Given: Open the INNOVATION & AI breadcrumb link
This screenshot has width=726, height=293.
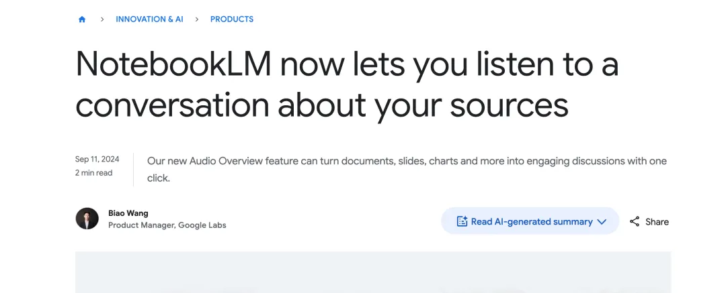Looking at the screenshot, I should click(x=149, y=19).
